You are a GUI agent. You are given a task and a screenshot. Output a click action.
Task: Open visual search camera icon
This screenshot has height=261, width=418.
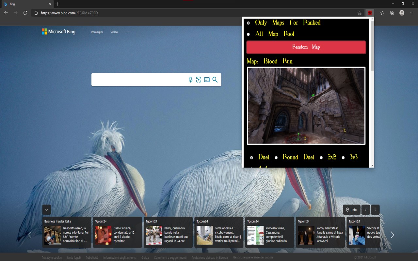pos(199,80)
